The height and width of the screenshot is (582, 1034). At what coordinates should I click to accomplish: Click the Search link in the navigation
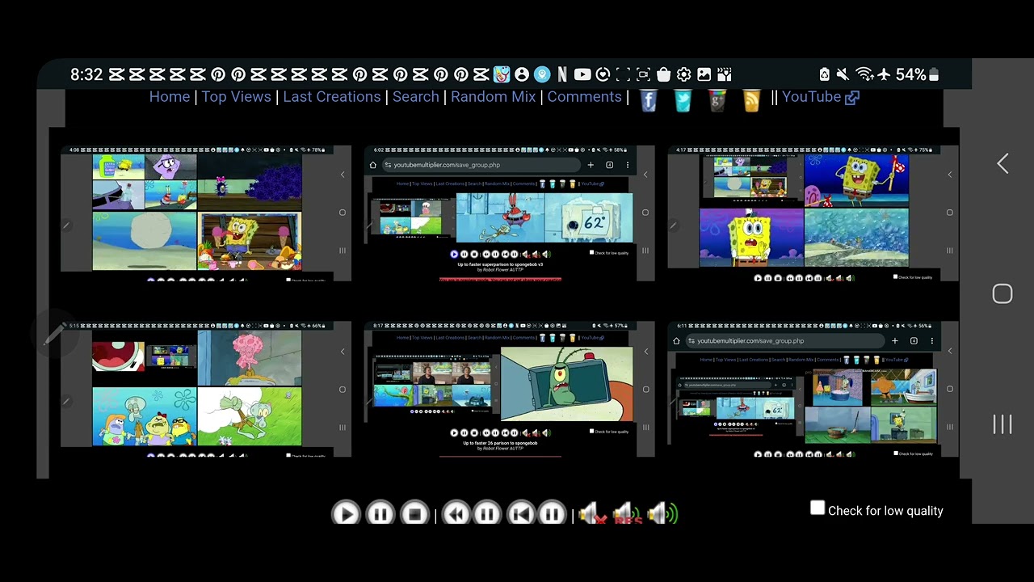416,97
